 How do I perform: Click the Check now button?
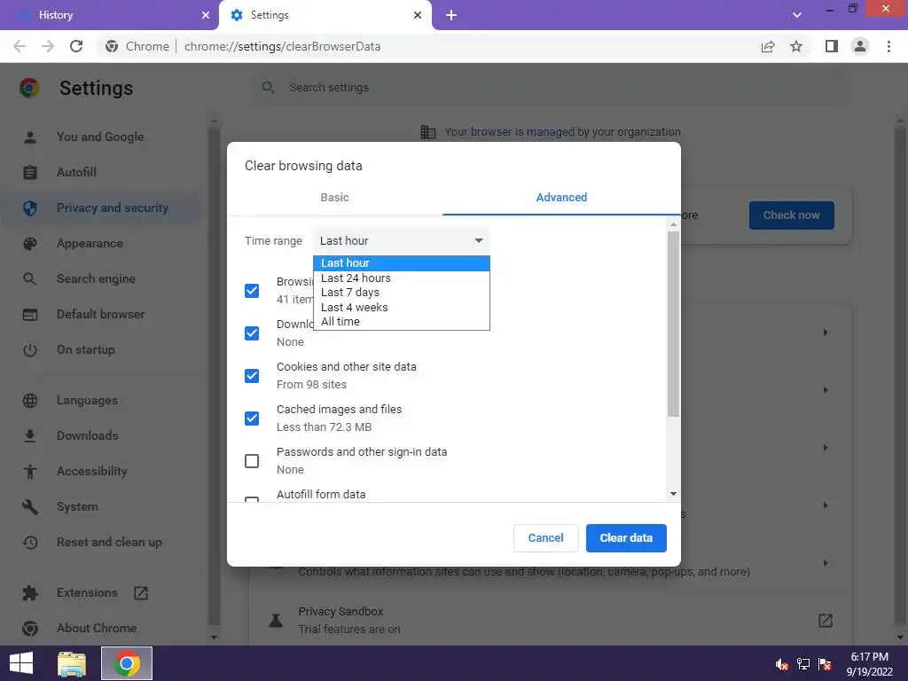[791, 215]
